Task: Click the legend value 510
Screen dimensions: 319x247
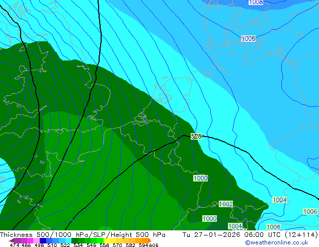Action: pyautogui.click(x=52, y=245)
